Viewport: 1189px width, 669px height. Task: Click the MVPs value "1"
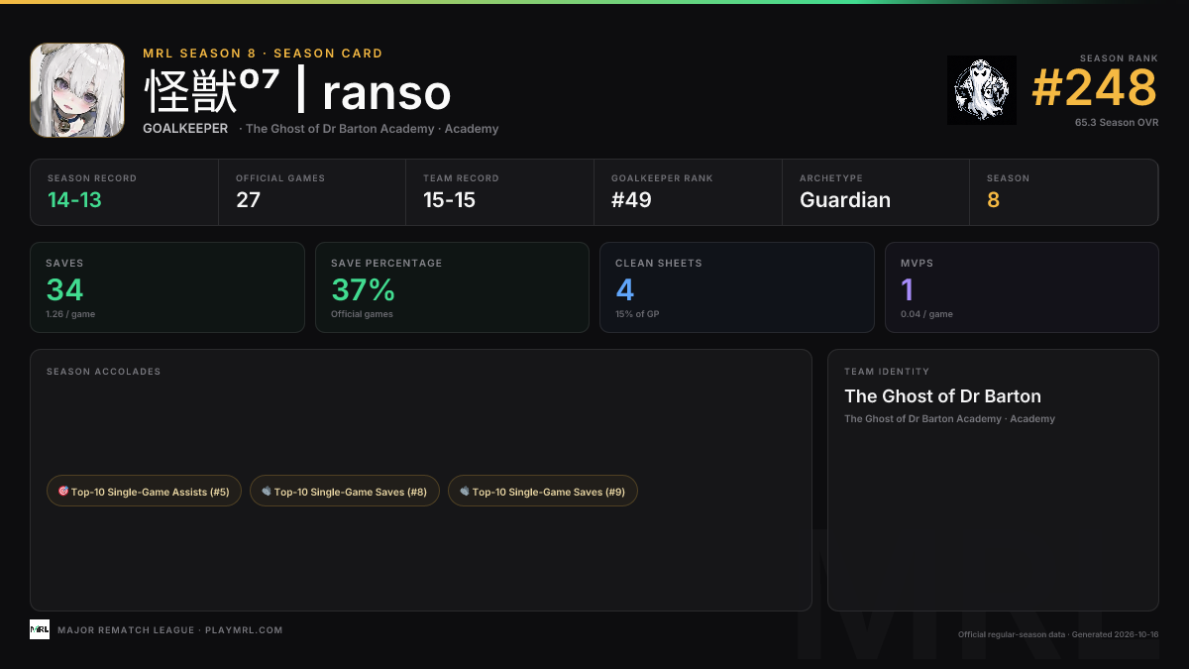(x=907, y=289)
